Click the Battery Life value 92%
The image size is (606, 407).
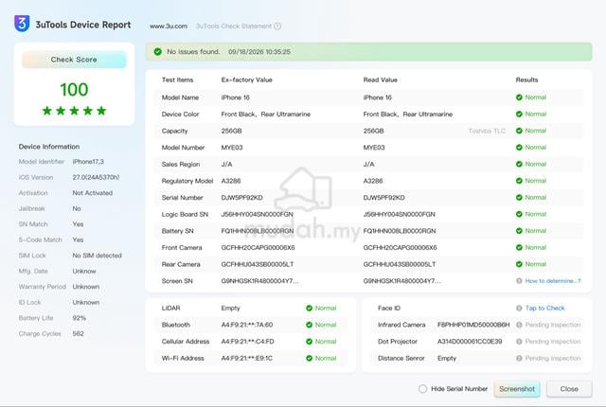80,318
